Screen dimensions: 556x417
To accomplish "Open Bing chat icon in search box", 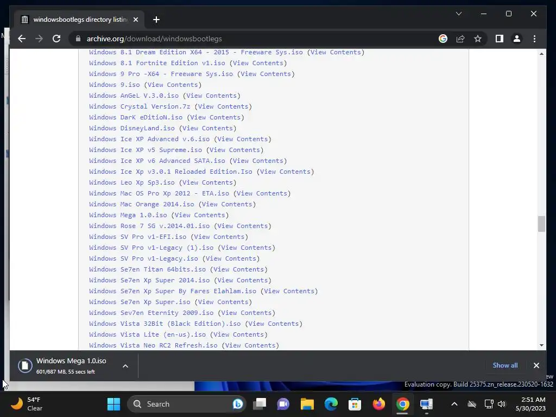I will (238, 404).
